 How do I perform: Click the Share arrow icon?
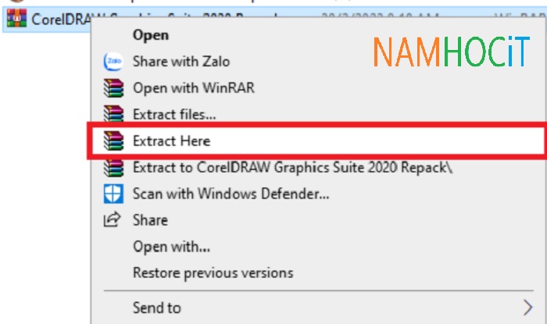coord(113,220)
